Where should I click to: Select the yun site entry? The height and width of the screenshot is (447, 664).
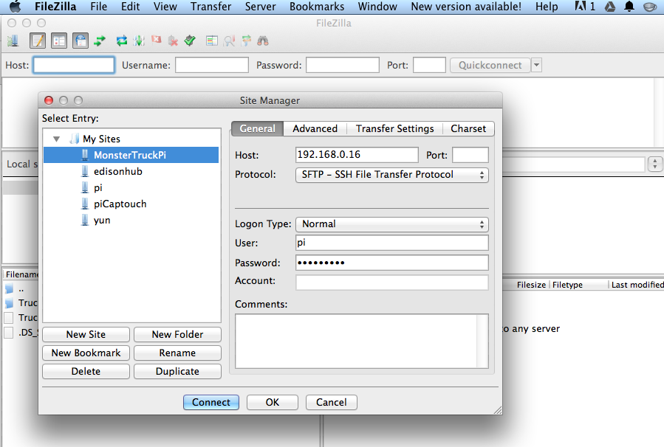[102, 221]
